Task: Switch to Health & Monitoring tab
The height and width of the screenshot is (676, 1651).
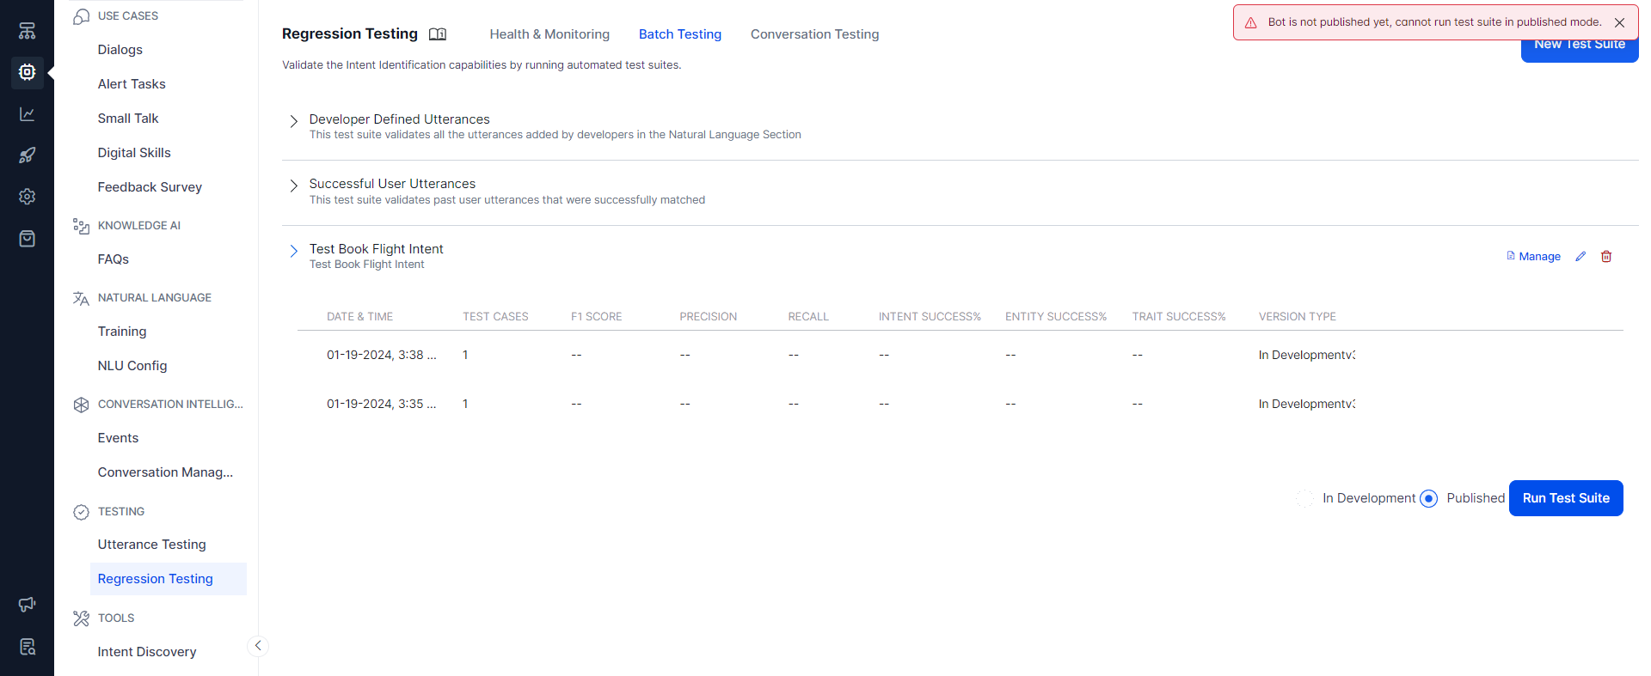Action: click(x=549, y=34)
